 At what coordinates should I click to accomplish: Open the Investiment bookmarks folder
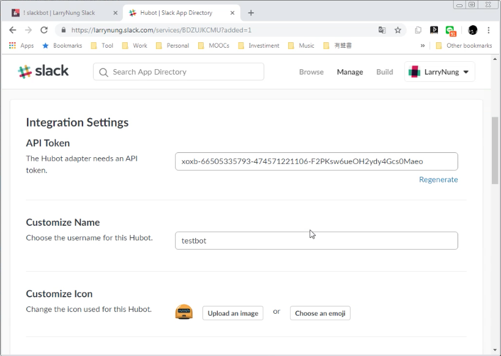tap(259, 45)
